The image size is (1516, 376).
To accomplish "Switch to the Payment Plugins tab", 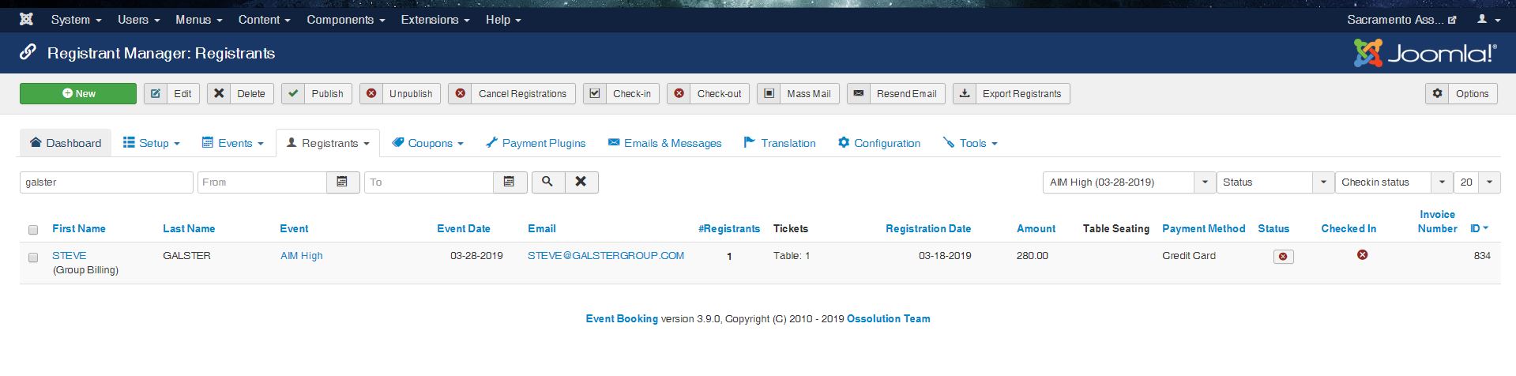I will click(x=536, y=143).
